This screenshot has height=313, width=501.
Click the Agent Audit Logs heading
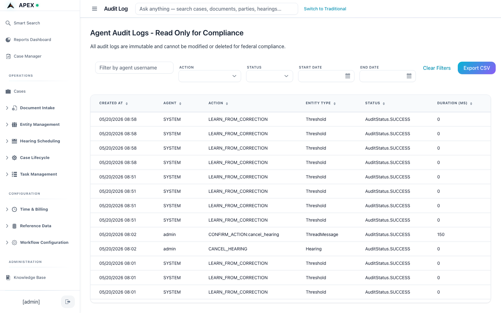(167, 33)
